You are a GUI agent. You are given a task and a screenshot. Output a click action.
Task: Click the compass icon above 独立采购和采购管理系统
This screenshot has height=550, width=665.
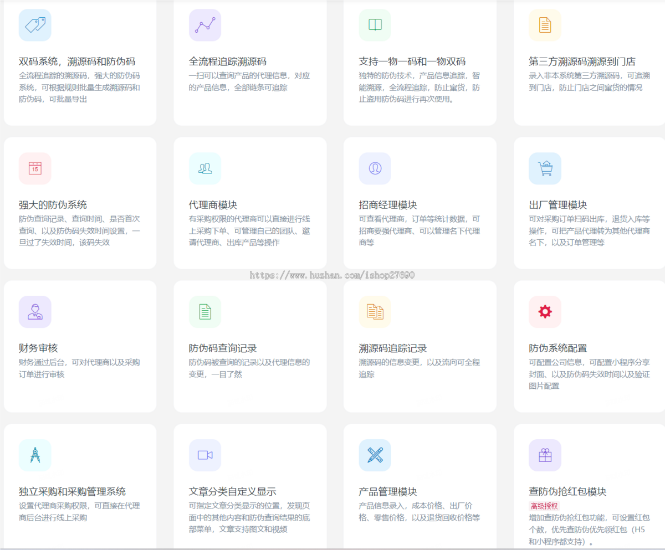[x=35, y=455]
